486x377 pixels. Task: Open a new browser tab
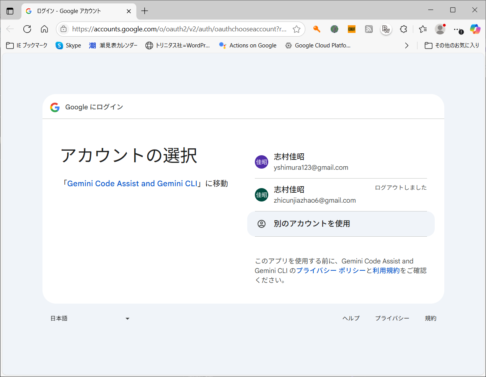tap(145, 11)
